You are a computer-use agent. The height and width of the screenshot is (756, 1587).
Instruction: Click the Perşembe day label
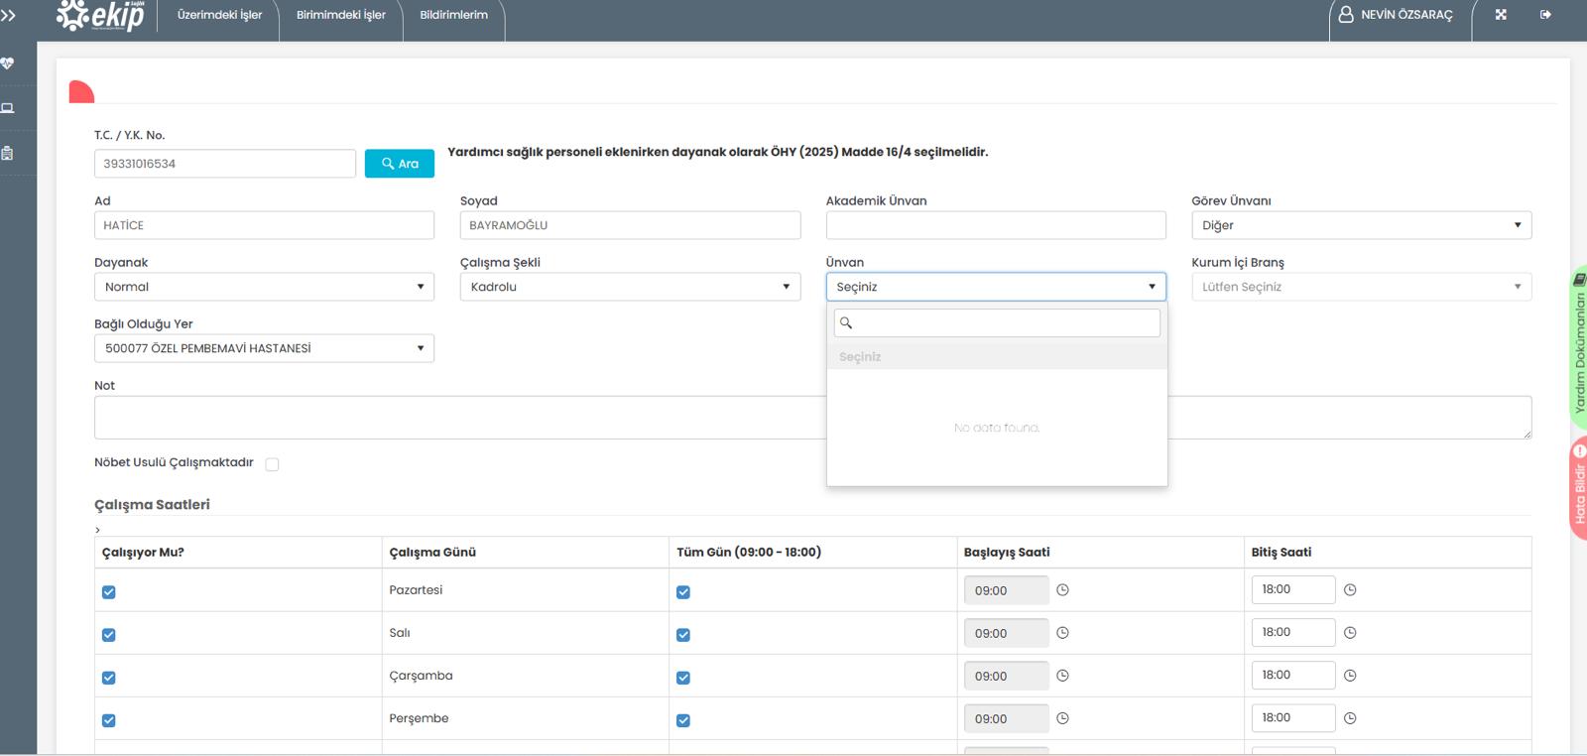(x=419, y=718)
